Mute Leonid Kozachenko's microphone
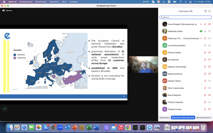The width and height of the screenshot is (213, 133). pyautogui.click(x=205, y=46)
